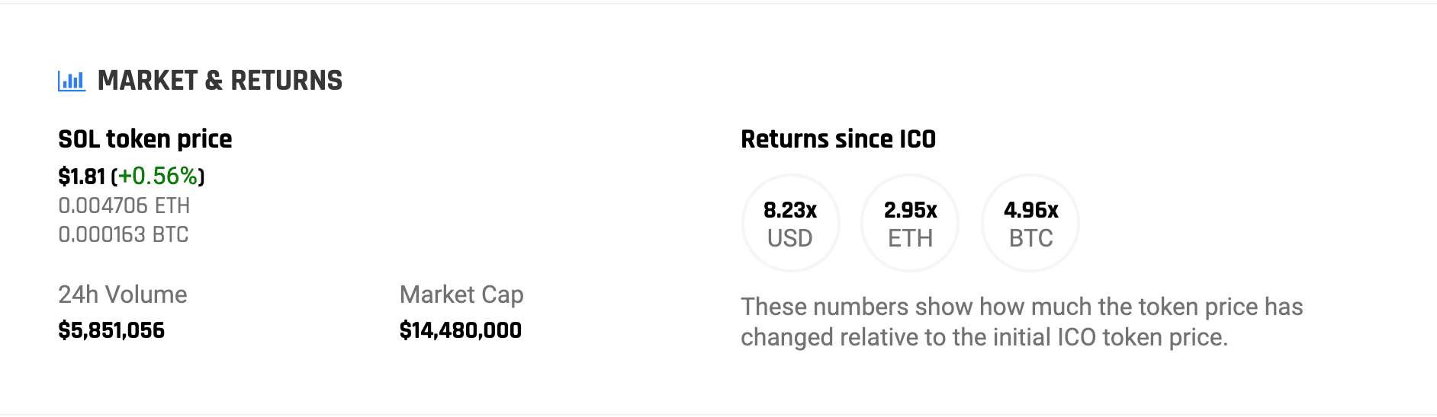Click the ICO returns explanation paragraph
Image resolution: width=1437 pixels, height=417 pixels.
[x=1021, y=322]
